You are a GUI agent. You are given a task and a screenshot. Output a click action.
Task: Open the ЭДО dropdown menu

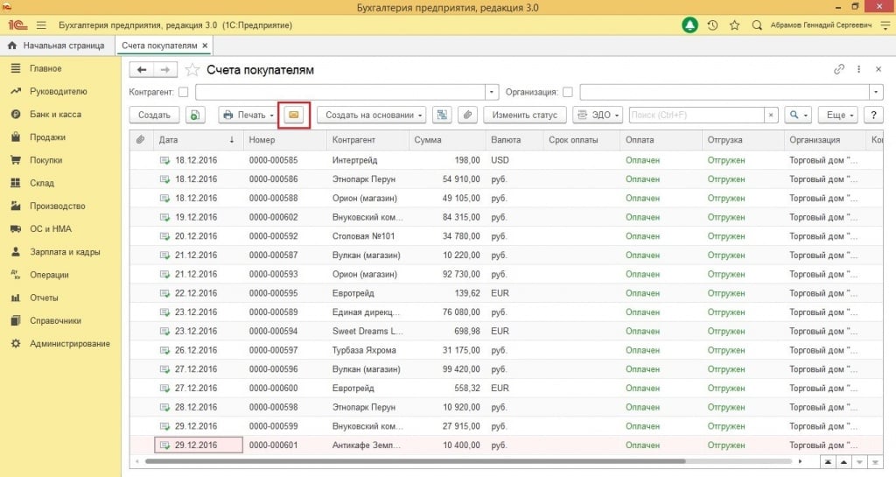pyautogui.click(x=597, y=115)
